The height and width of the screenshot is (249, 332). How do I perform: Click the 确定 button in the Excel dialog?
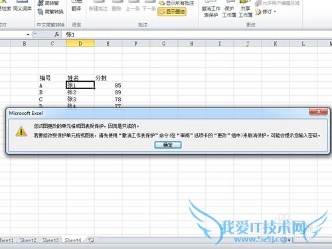click(168, 145)
